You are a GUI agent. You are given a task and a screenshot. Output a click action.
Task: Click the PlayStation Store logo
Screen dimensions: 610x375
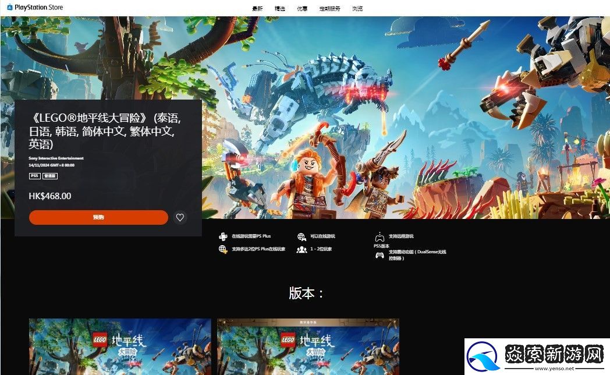tap(35, 8)
